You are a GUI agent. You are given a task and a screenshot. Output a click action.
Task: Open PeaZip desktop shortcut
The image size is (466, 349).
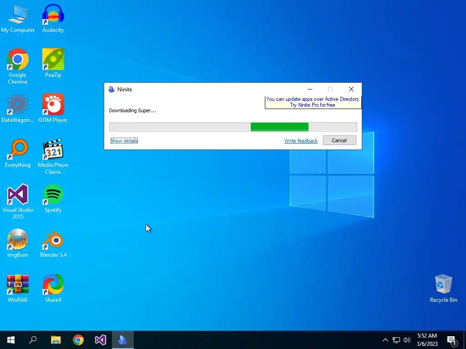pos(53,63)
